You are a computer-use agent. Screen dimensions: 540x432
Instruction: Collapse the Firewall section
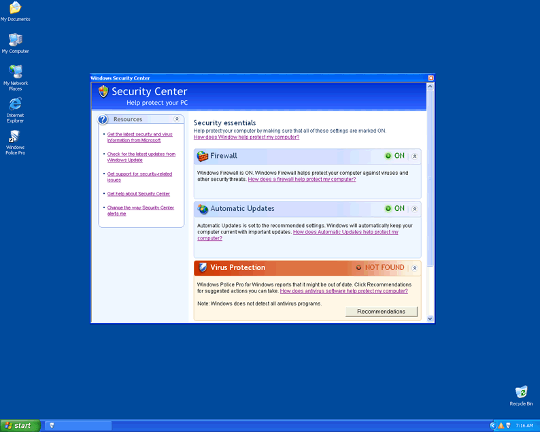415,156
